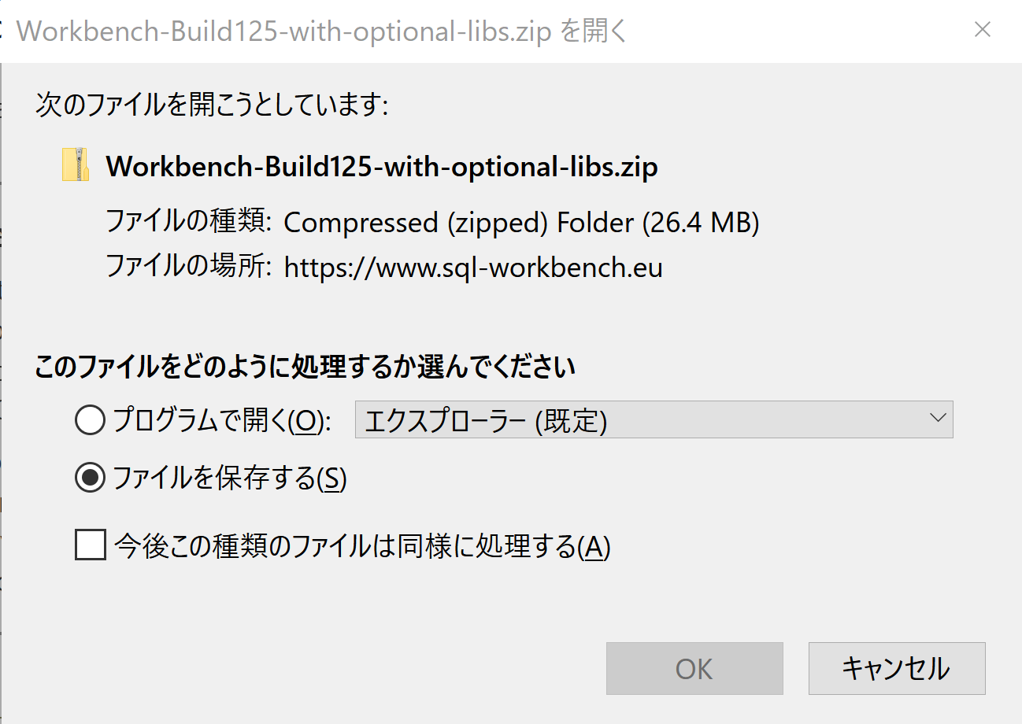The image size is (1022, 724).
Task: Click the プログラムで開く(O) label
Action: coord(223,422)
